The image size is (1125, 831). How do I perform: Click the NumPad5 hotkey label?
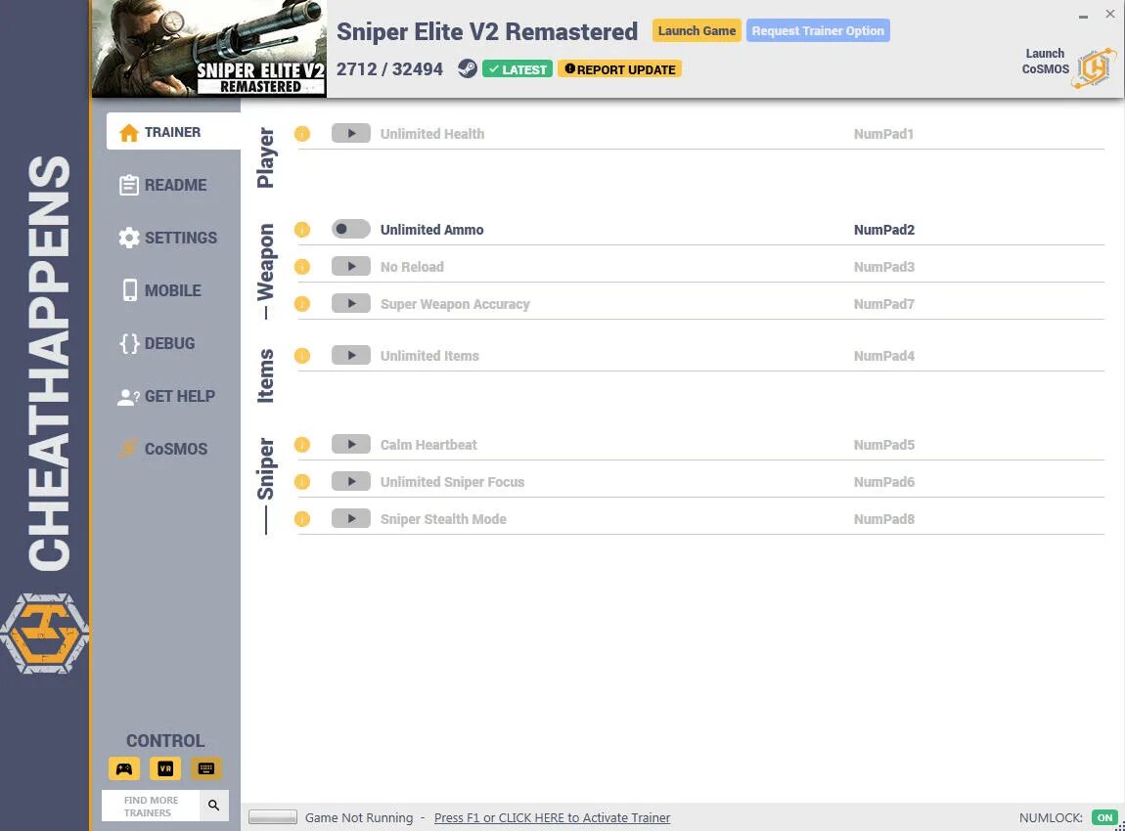pyautogui.click(x=884, y=445)
